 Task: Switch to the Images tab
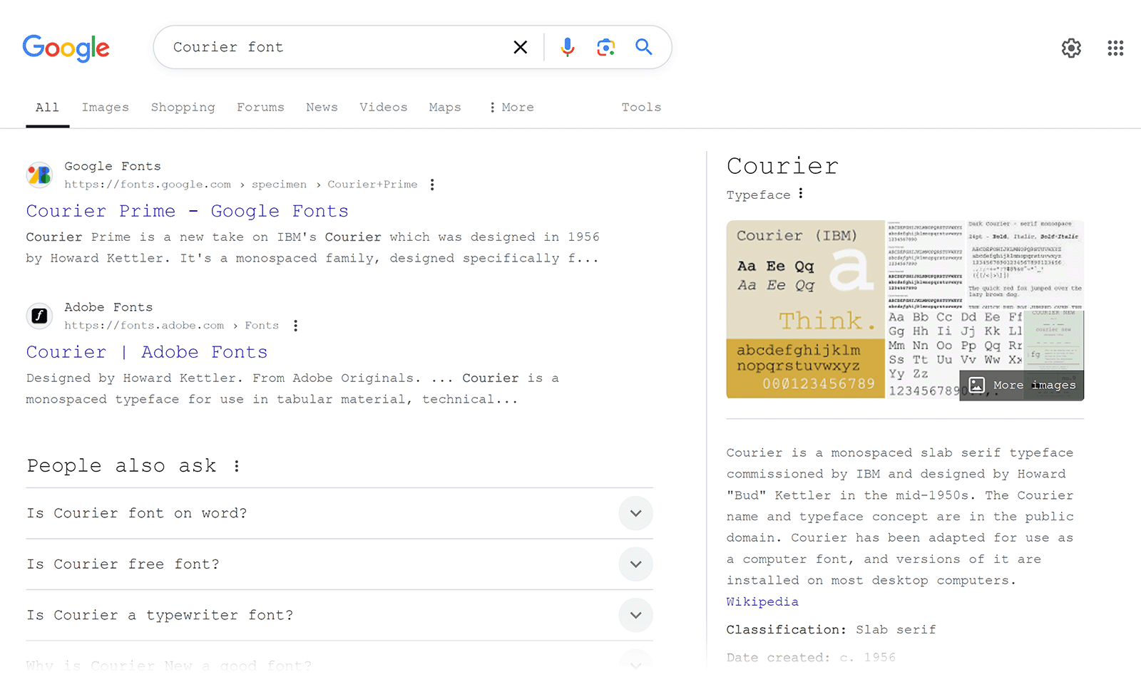(105, 107)
